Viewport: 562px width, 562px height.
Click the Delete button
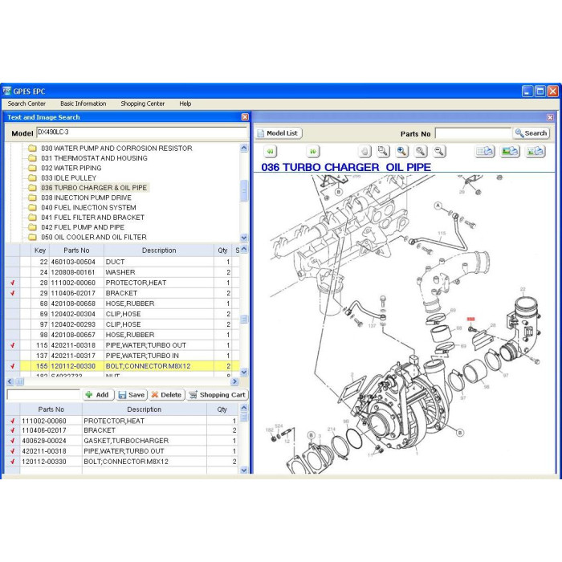click(167, 395)
